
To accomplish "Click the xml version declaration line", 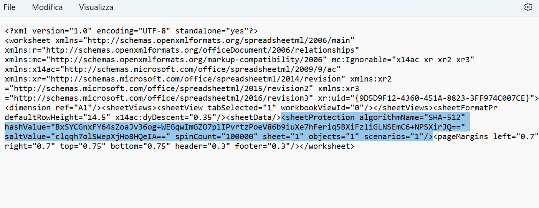I will click(131, 31).
